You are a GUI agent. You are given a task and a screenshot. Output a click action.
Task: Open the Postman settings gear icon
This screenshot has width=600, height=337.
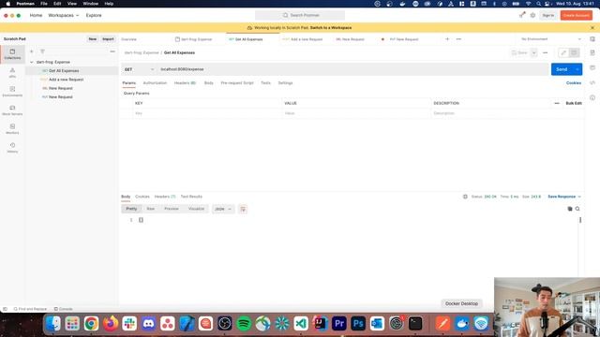(532, 15)
